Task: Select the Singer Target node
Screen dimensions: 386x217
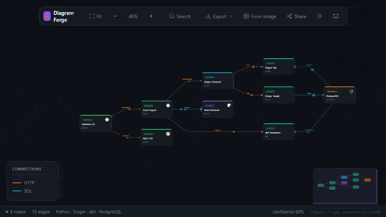Action: point(278,95)
